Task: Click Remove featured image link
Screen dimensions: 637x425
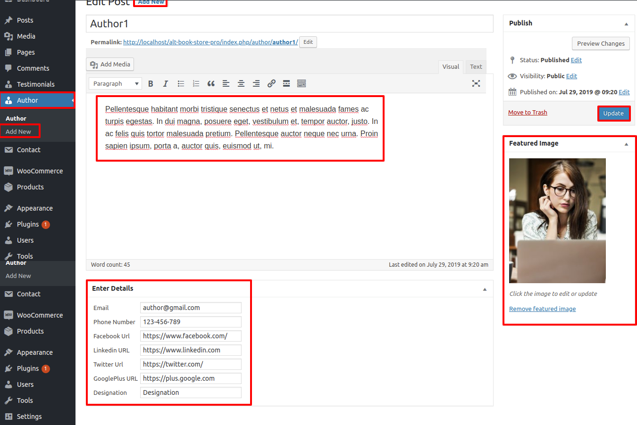Action: tap(542, 309)
